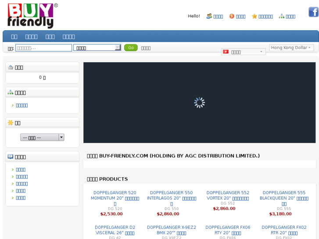Click the DG 552 model text

(x=228, y=203)
